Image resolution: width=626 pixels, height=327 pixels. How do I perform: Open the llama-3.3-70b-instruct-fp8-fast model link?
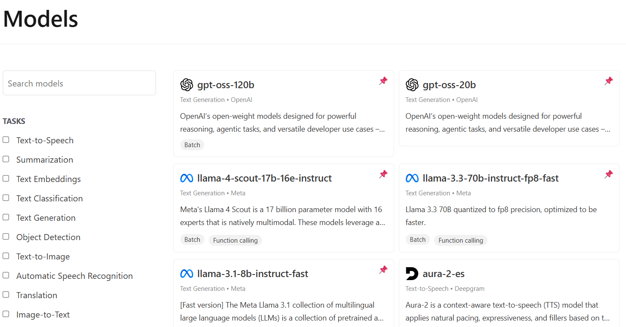[x=490, y=178]
